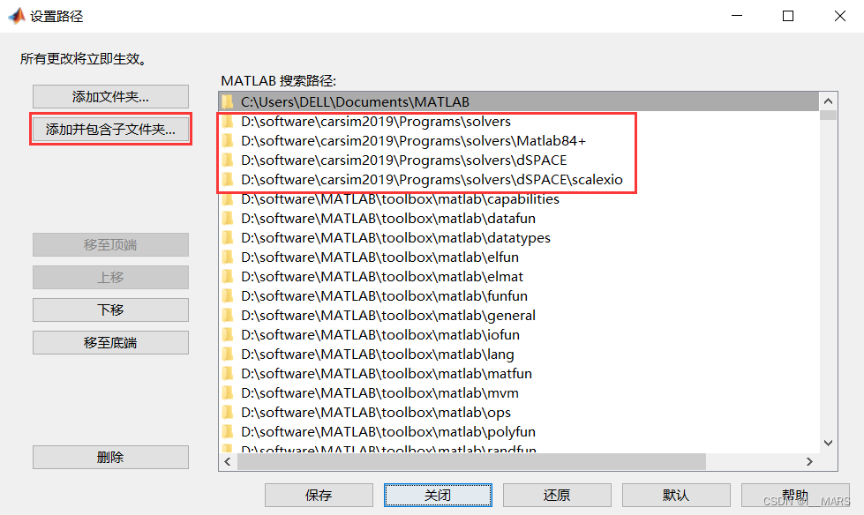864x515 pixels.
Task: Select the toolbox\matlab\capabilities path row
Action: 519,198
